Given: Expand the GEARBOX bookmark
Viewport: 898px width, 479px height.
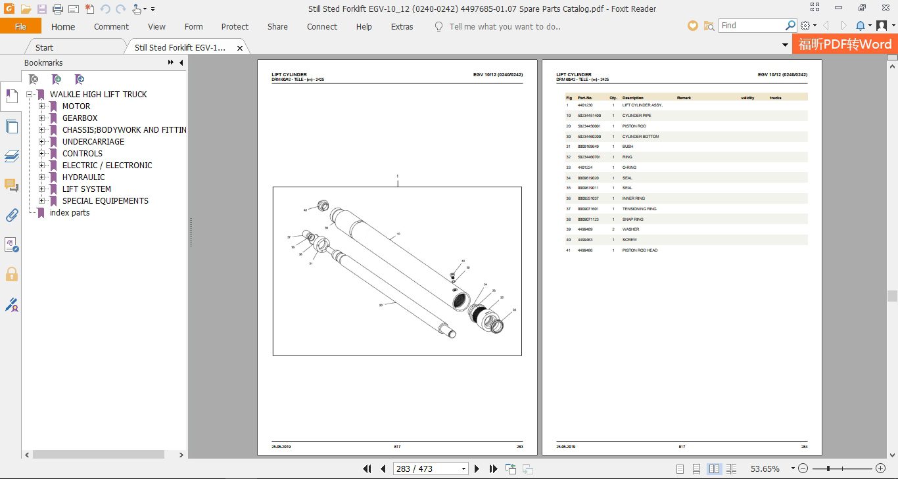Looking at the screenshot, I should coord(42,118).
